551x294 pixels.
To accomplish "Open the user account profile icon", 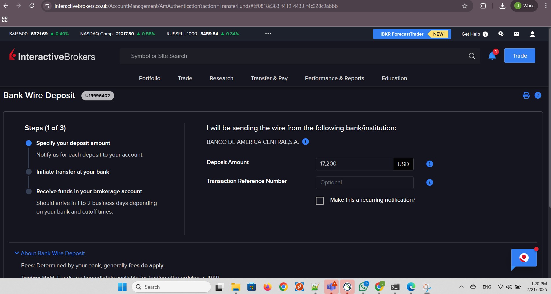I will (532, 34).
